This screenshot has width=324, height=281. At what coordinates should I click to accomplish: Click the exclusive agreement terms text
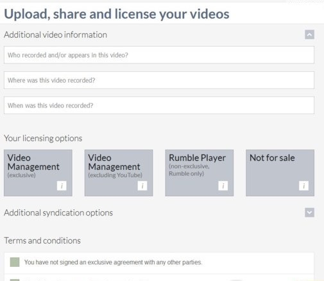click(113, 262)
